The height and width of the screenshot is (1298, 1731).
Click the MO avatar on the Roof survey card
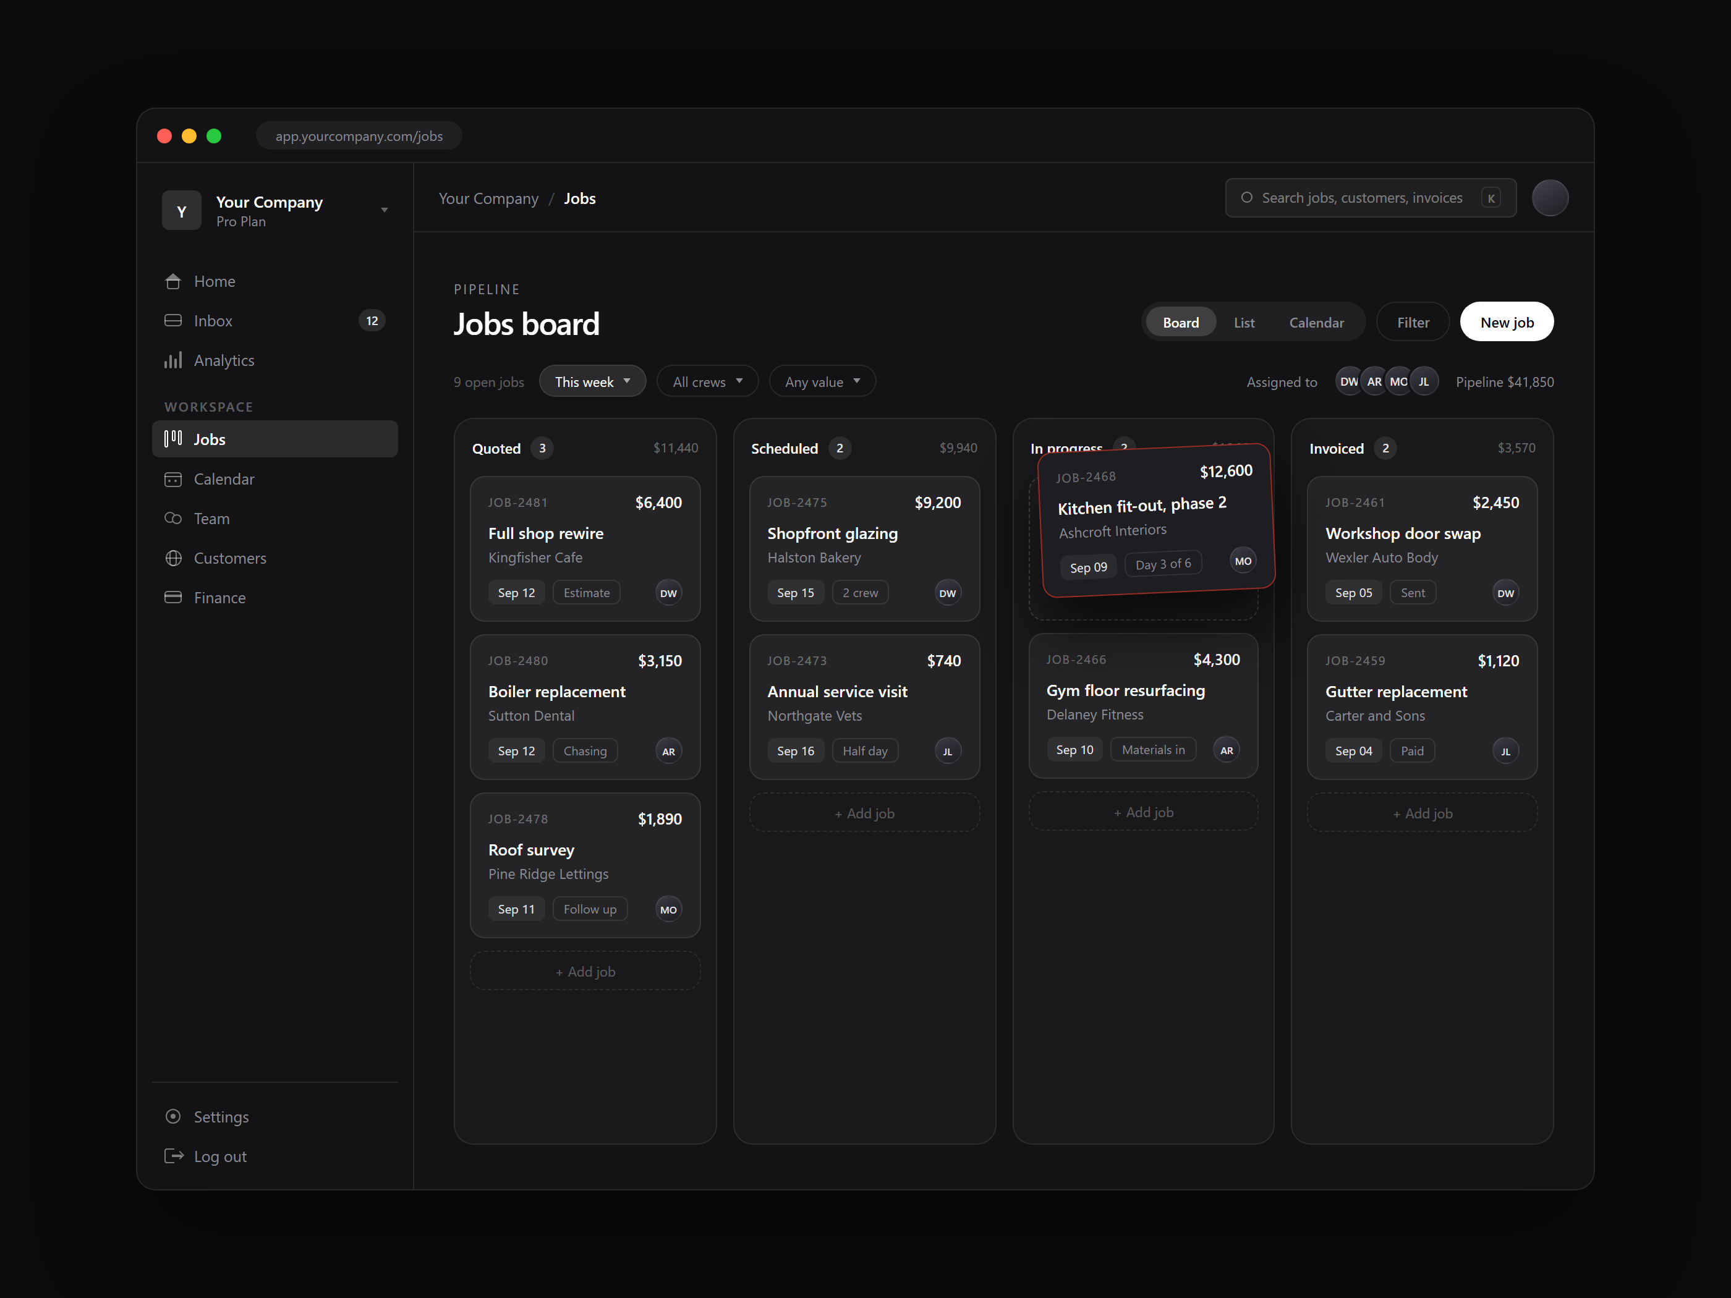(668, 909)
